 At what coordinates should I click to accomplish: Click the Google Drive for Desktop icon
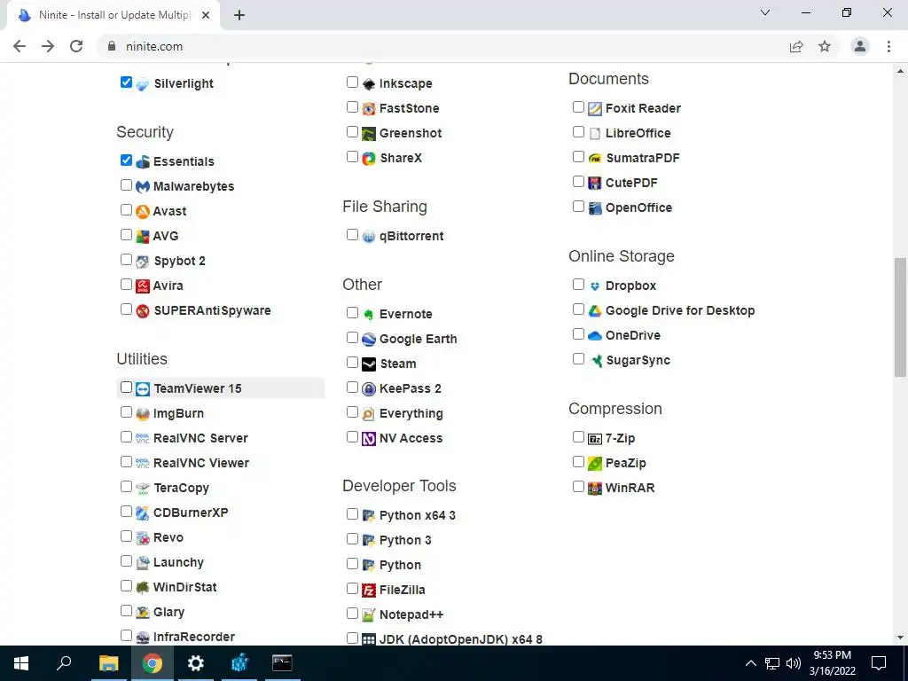point(595,311)
